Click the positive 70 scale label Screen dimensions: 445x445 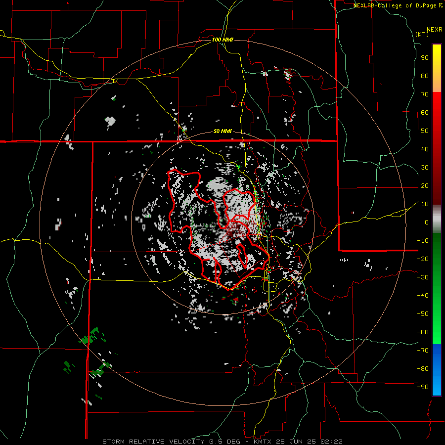[425, 94]
